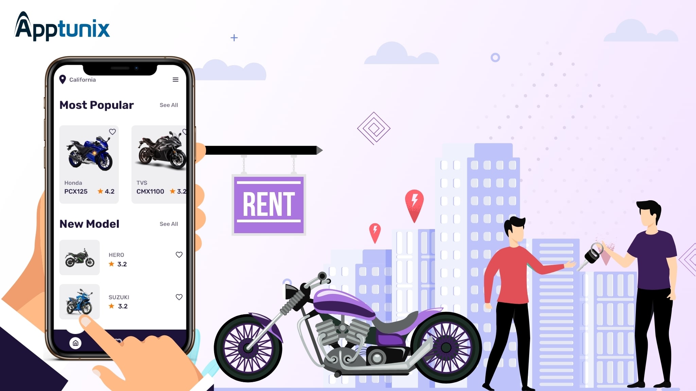Tap See All button under New Model
696x391 pixels.
click(169, 223)
